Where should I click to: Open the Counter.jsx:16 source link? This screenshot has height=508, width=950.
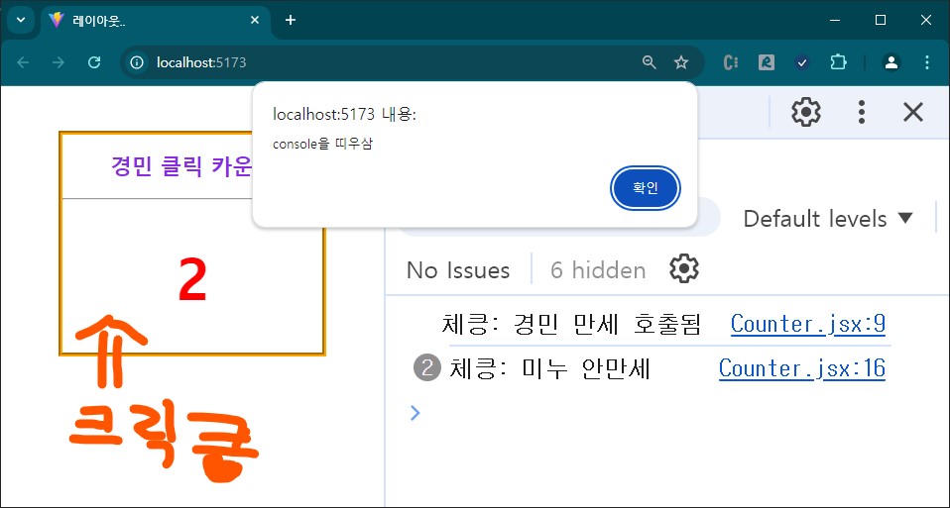coord(802,367)
